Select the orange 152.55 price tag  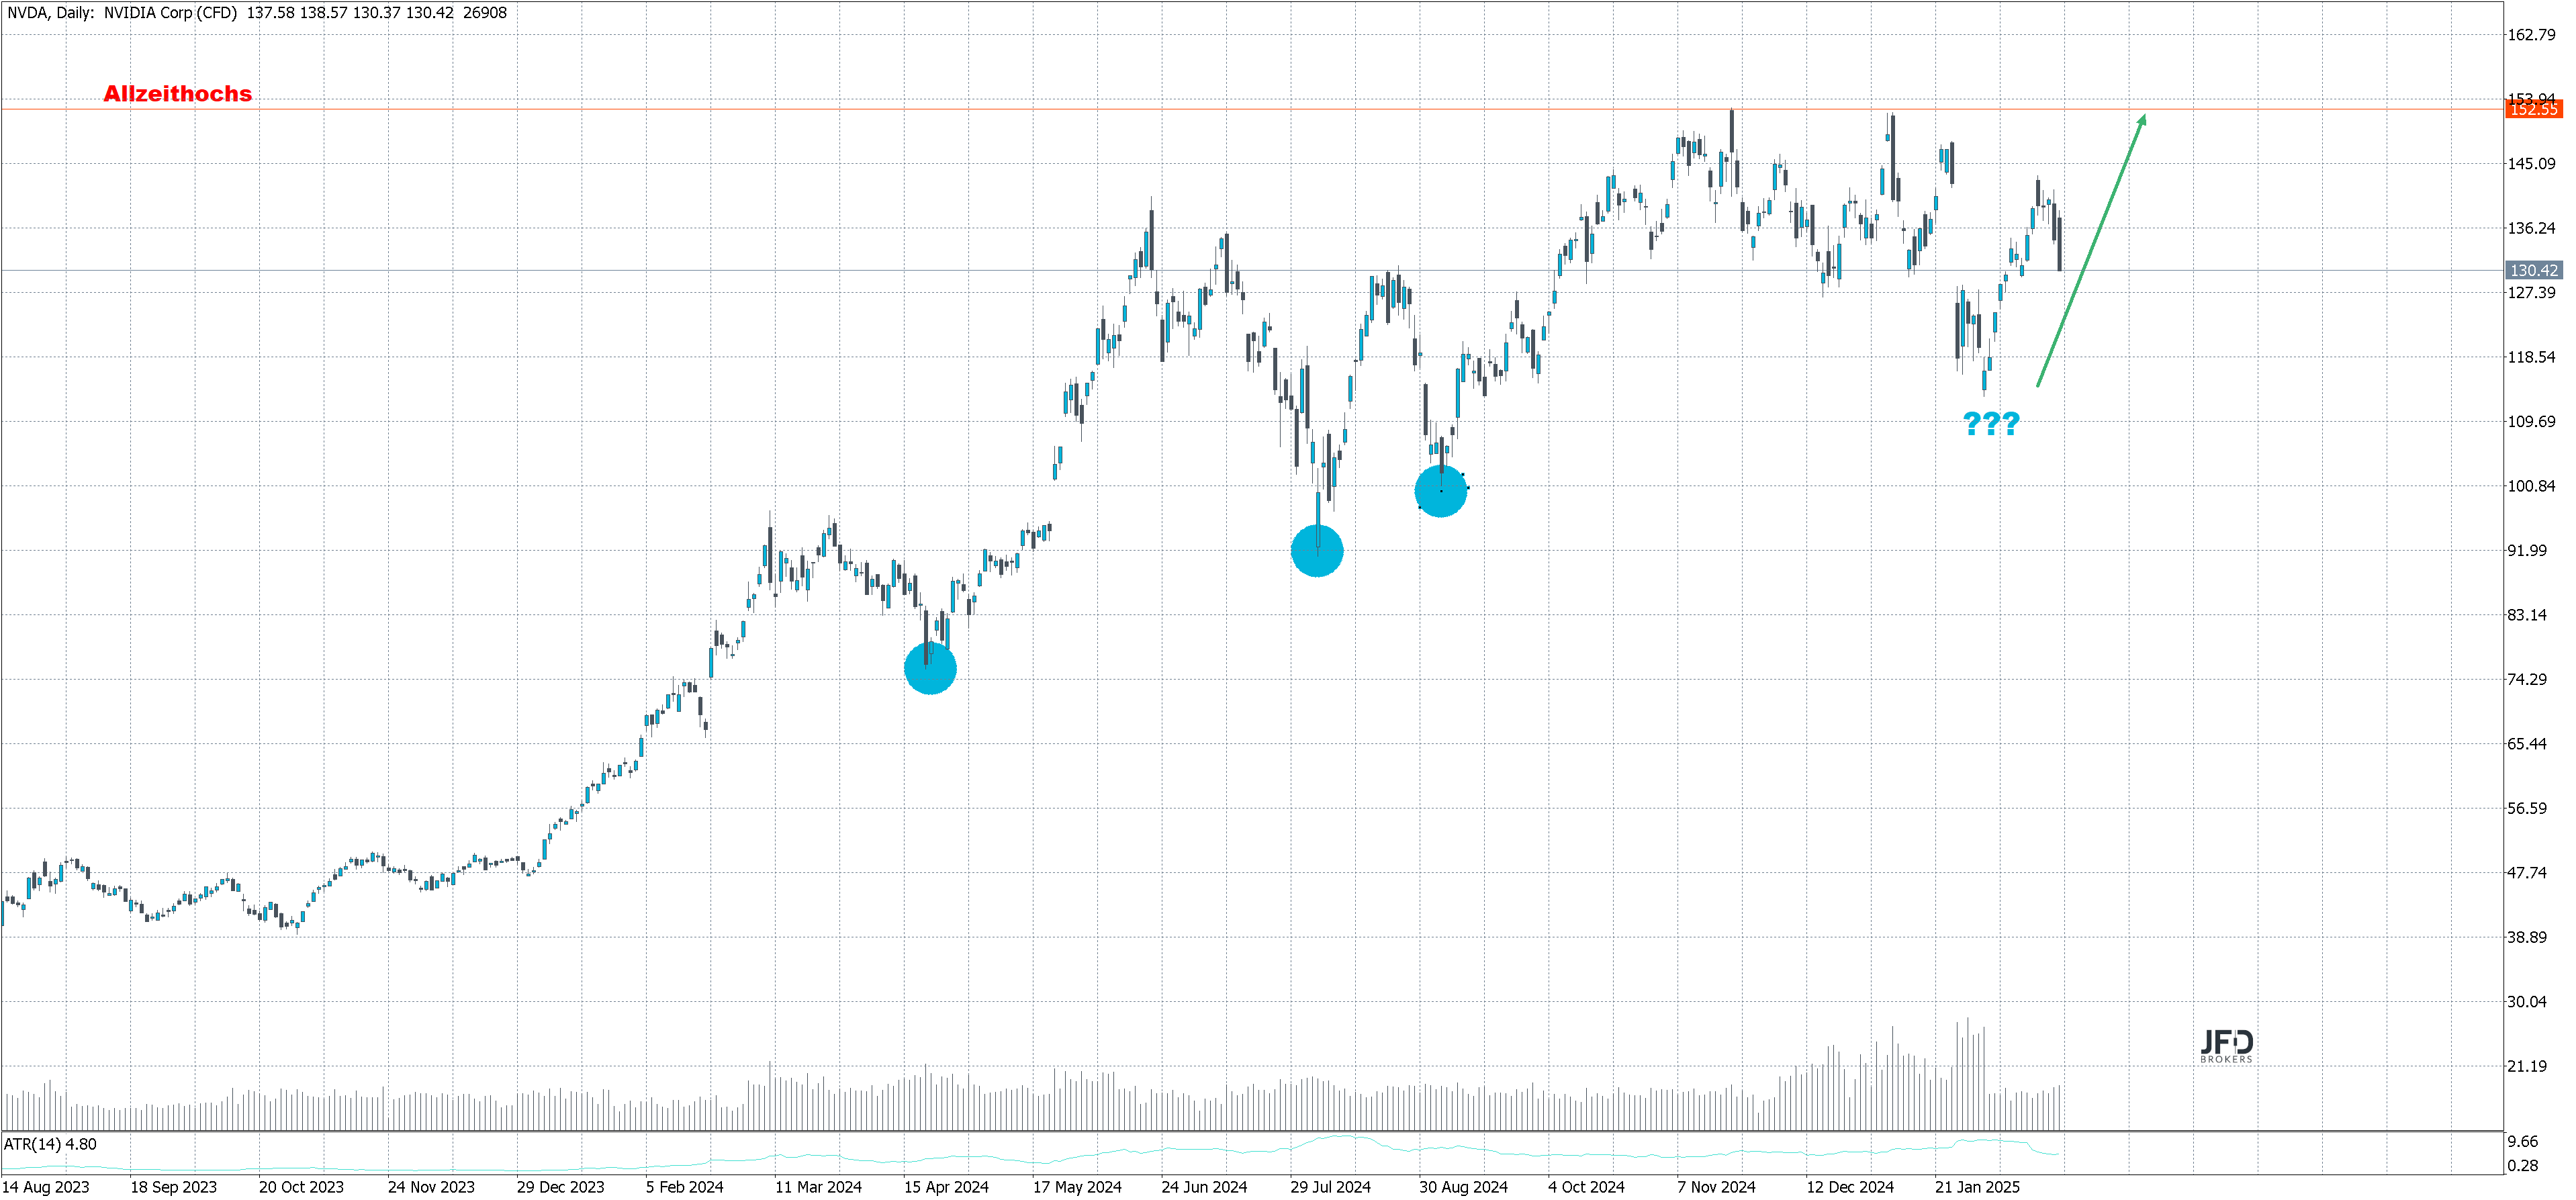[x=2533, y=110]
